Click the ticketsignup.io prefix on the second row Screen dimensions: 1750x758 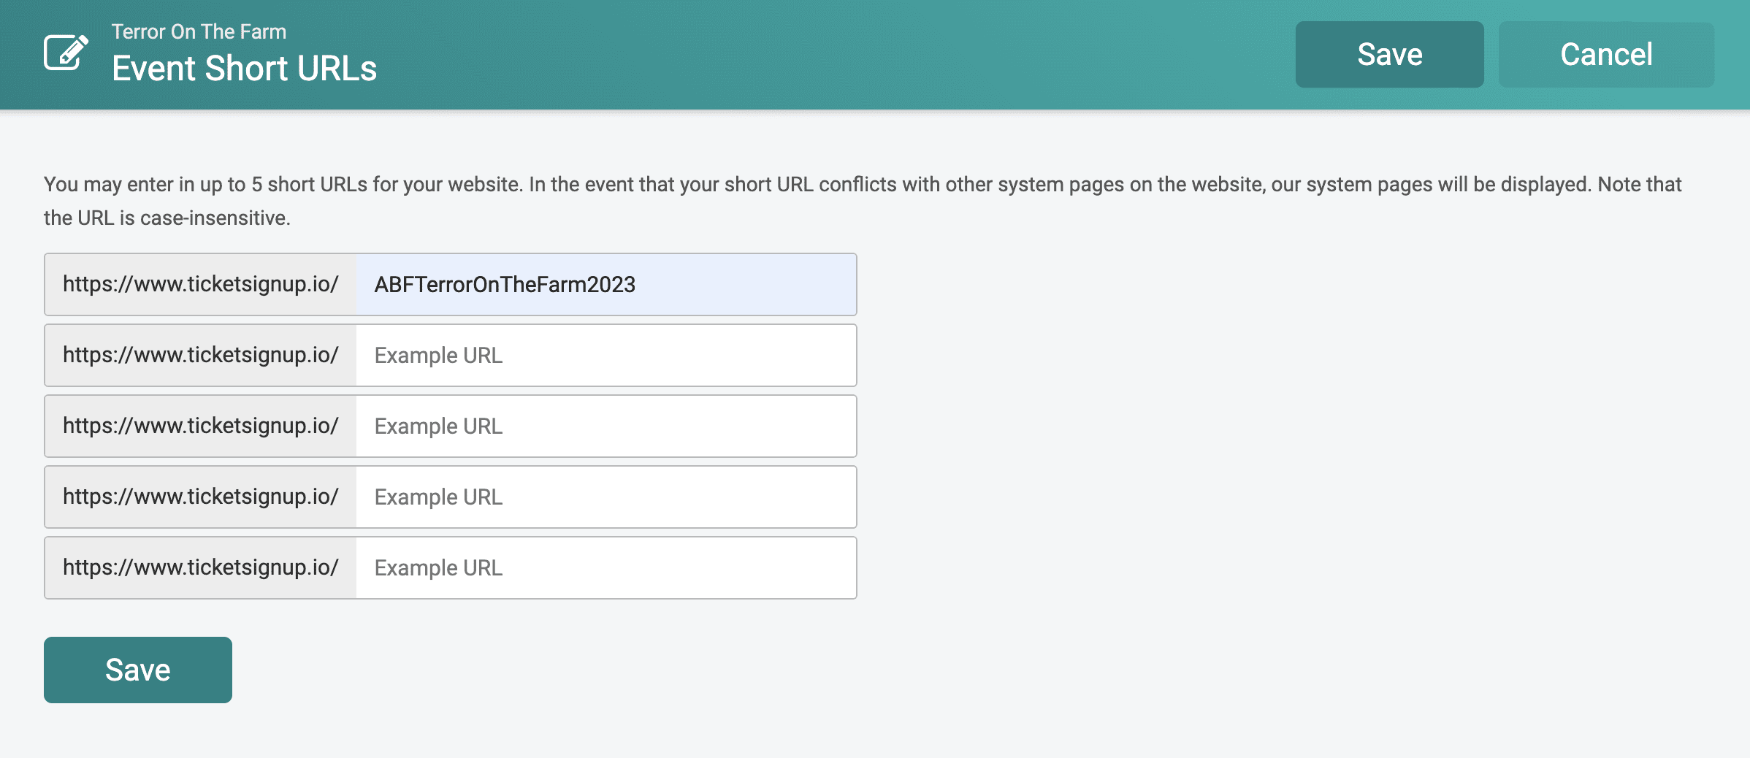coord(199,355)
